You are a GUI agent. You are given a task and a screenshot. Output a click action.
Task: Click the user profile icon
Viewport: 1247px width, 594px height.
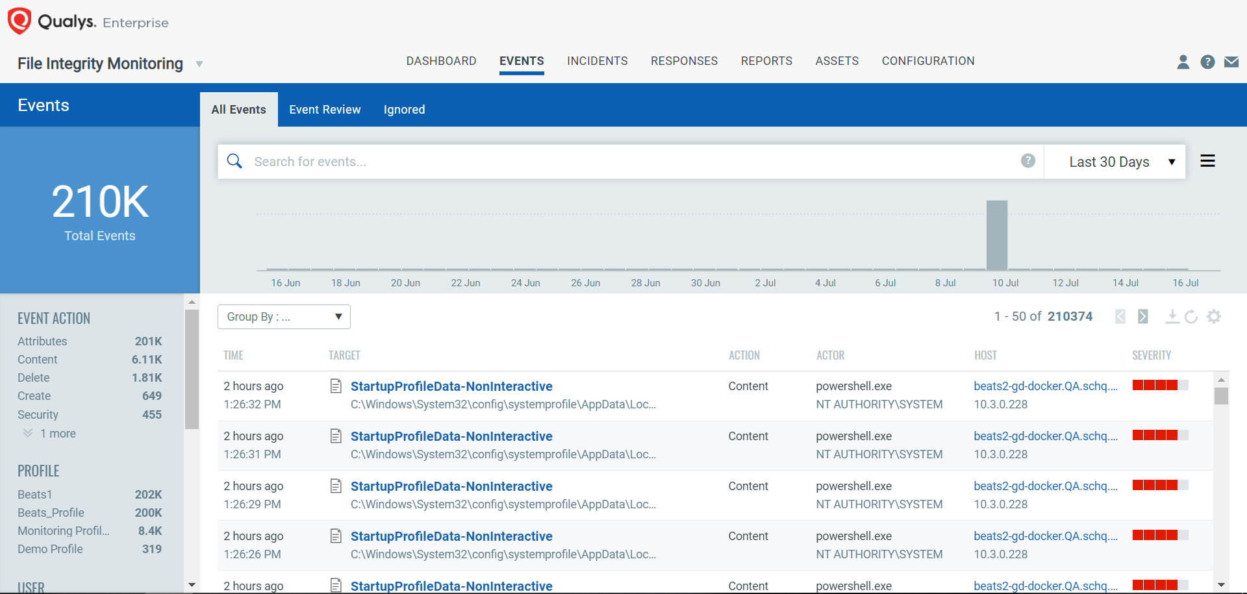pyautogui.click(x=1183, y=62)
